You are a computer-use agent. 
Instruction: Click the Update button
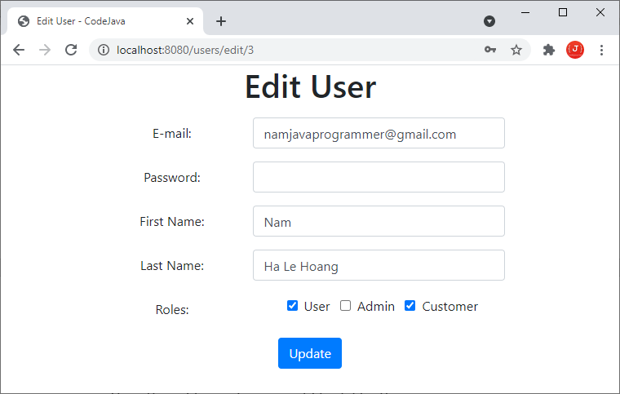click(x=310, y=353)
